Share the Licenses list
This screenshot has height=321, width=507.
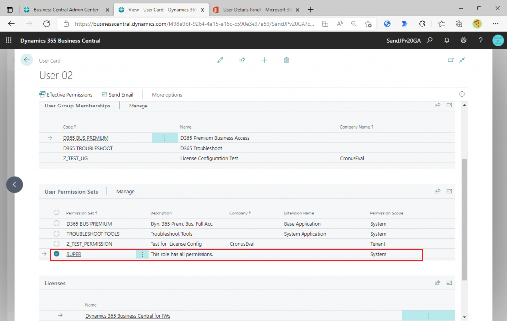438,283
